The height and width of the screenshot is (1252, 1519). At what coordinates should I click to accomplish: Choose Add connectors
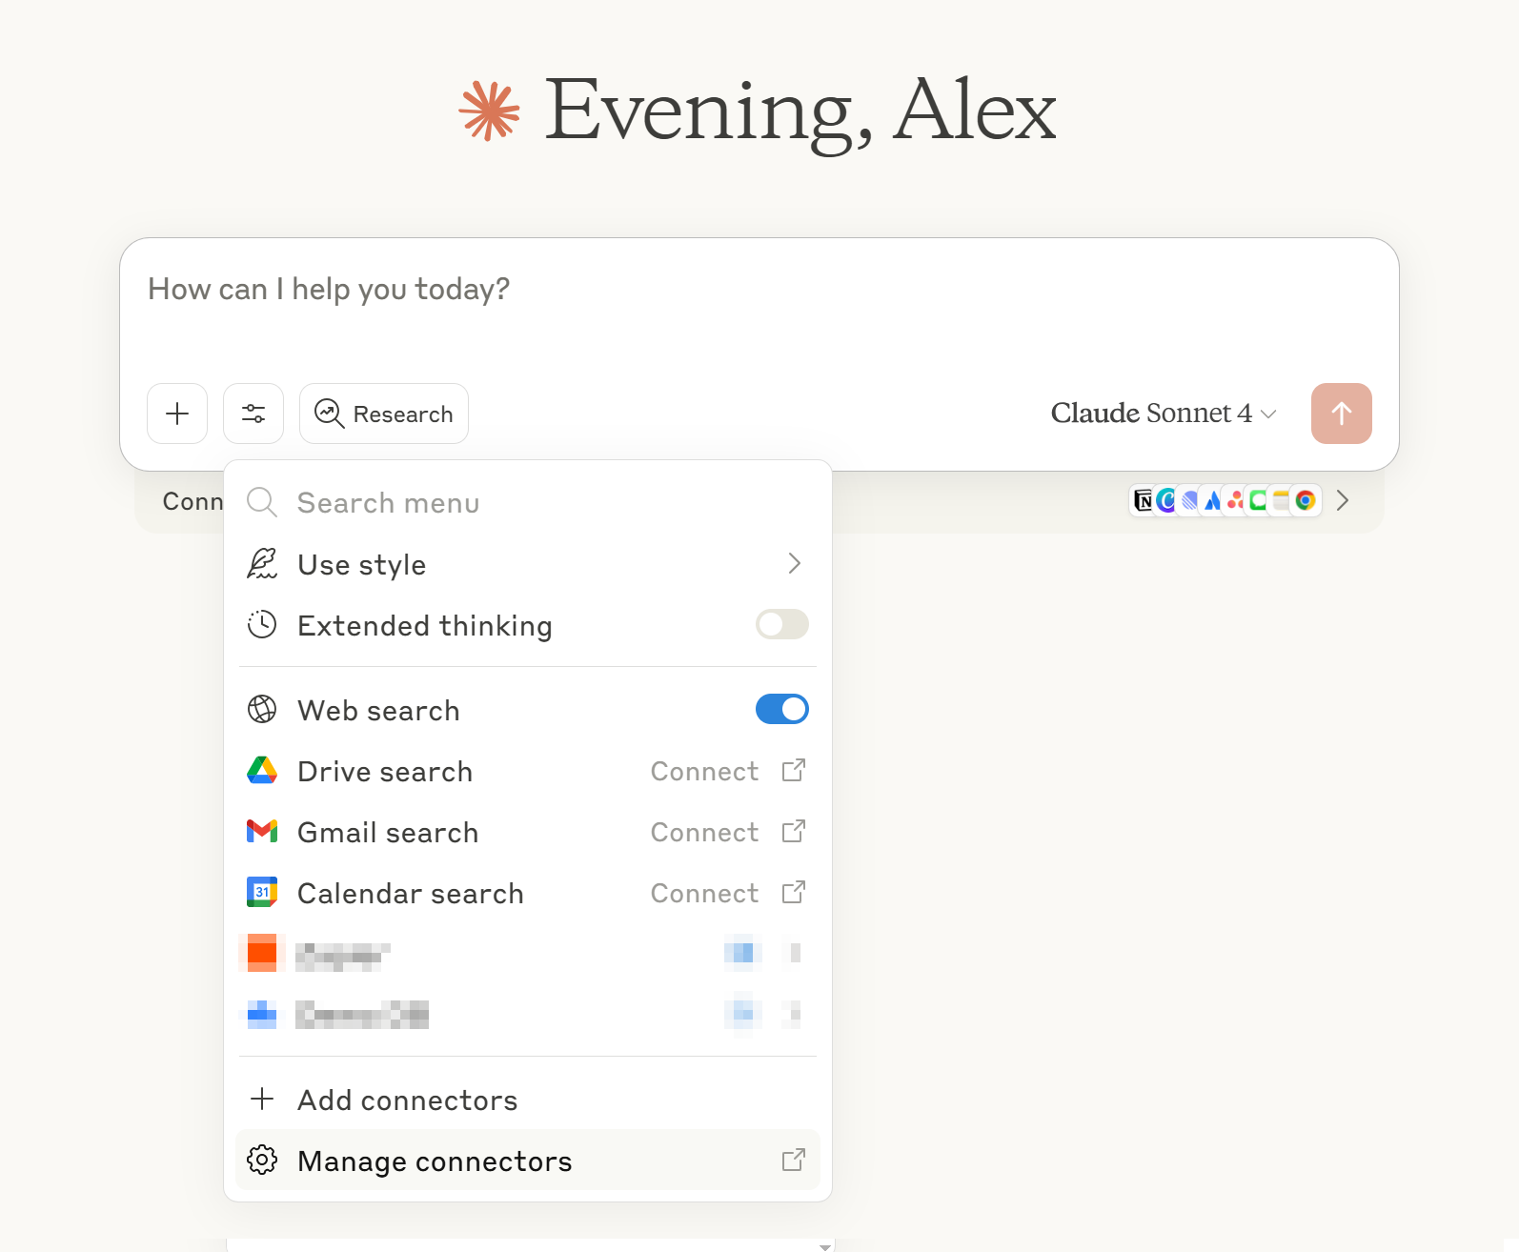tap(528, 1100)
